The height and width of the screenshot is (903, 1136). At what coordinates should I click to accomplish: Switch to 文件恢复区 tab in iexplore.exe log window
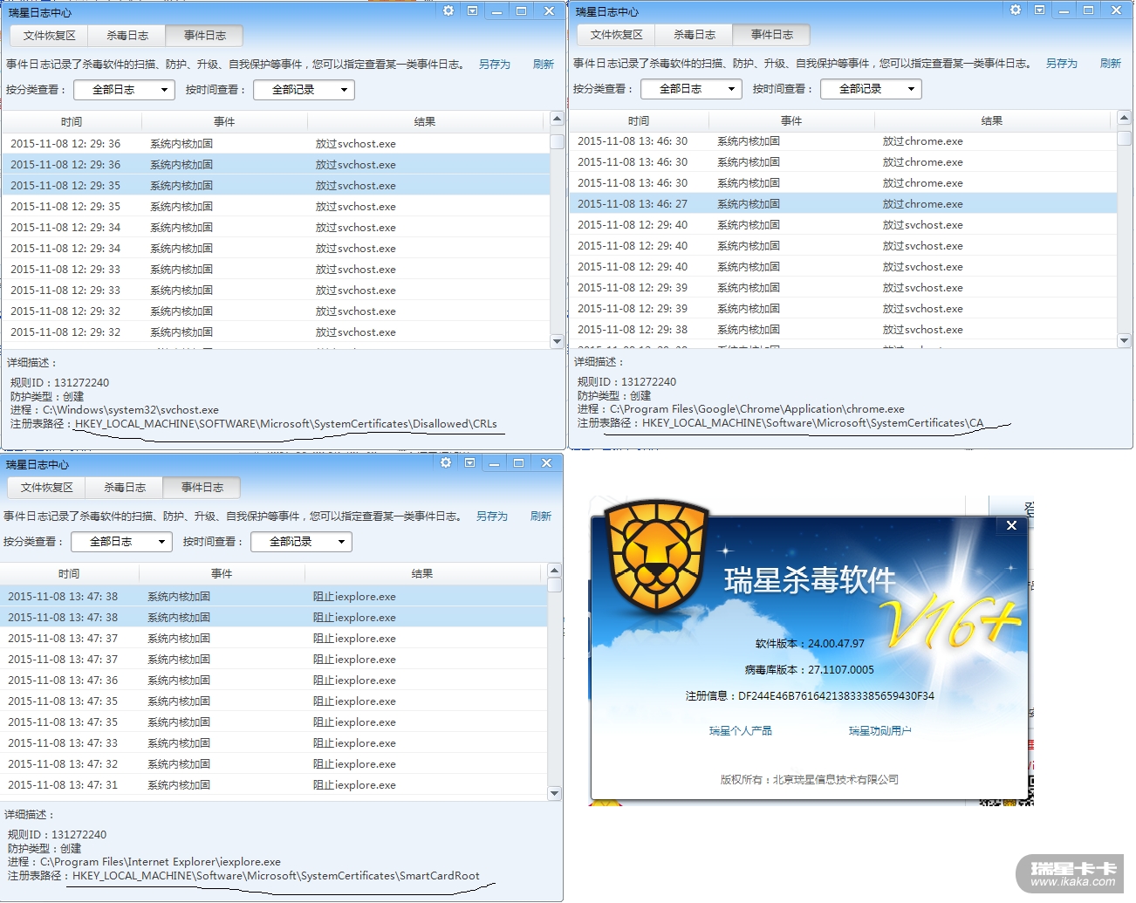click(x=47, y=488)
